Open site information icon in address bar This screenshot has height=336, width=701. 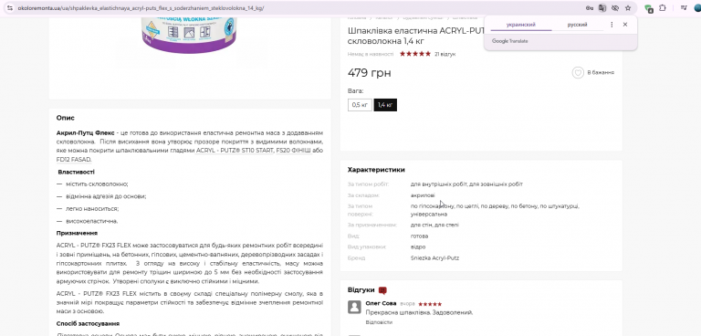pos(10,8)
